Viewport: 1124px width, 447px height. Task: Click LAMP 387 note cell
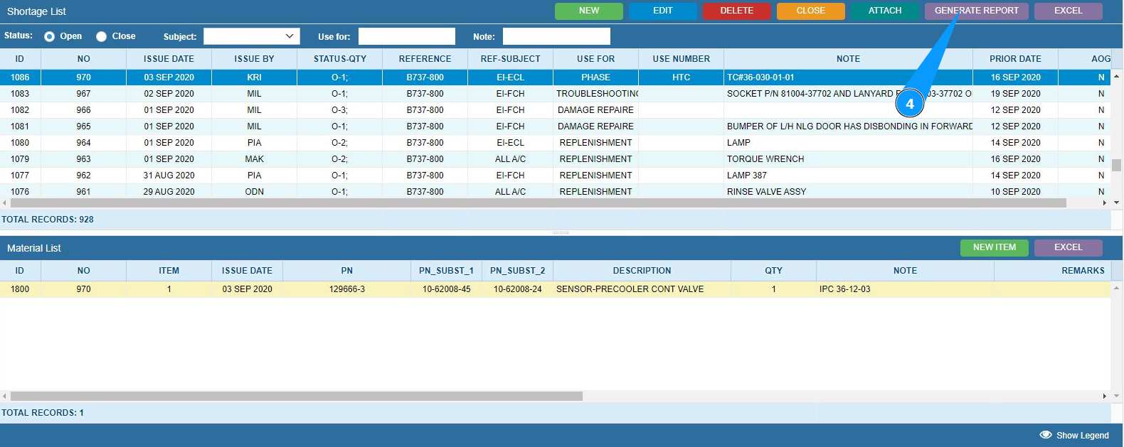[848, 176]
